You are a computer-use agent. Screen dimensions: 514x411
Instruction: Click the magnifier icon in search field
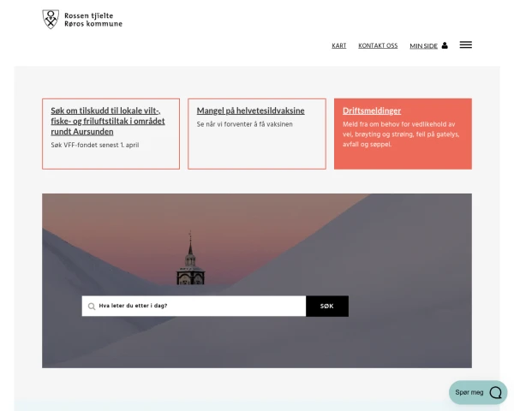tap(92, 307)
